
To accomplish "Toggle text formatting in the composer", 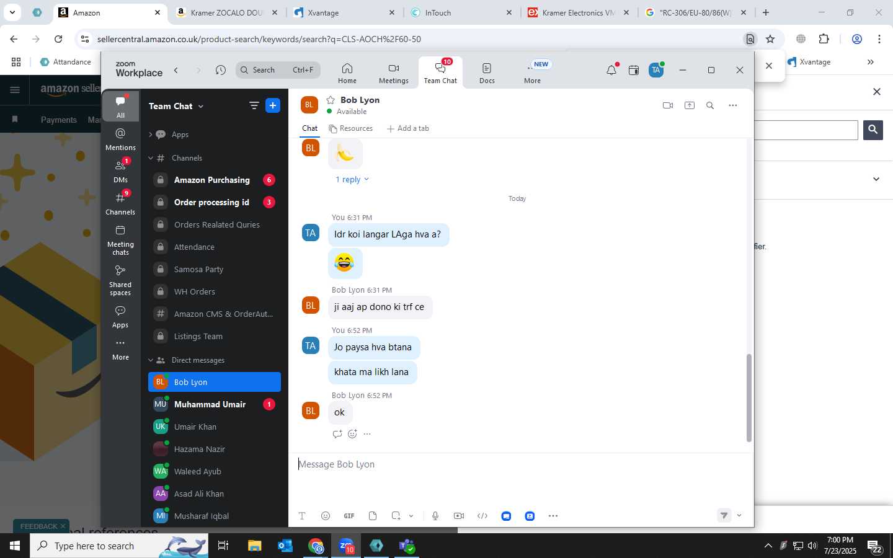I will [302, 516].
